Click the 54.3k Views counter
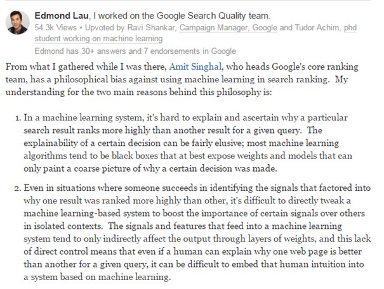Screen dimensions: 384x289 click(x=56, y=27)
